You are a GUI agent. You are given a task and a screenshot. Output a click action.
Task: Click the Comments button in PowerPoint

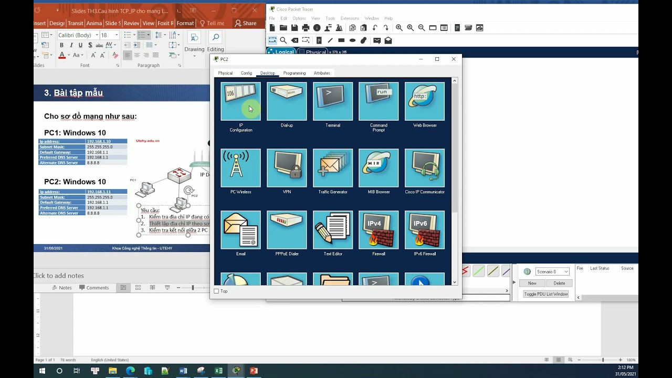[94, 288]
